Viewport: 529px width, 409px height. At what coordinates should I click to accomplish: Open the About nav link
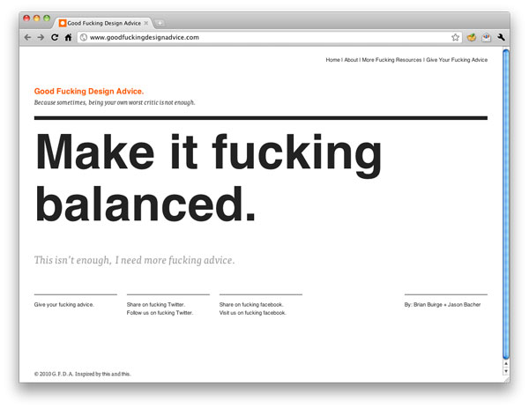pyautogui.click(x=351, y=60)
